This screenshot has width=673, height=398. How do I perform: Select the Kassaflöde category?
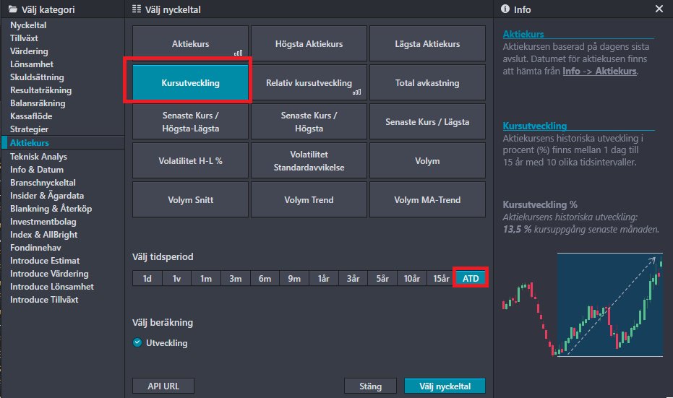click(x=31, y=116)
